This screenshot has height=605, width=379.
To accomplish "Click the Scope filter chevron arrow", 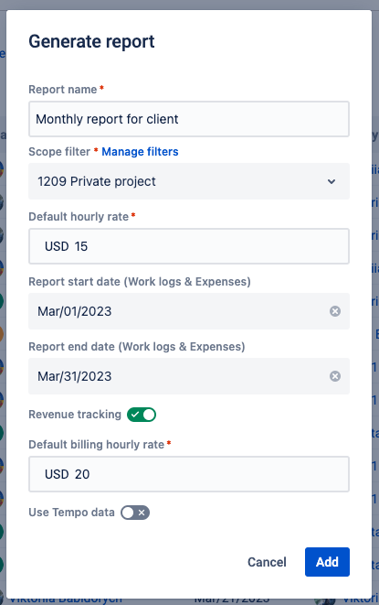I will (x=332, y=181).
